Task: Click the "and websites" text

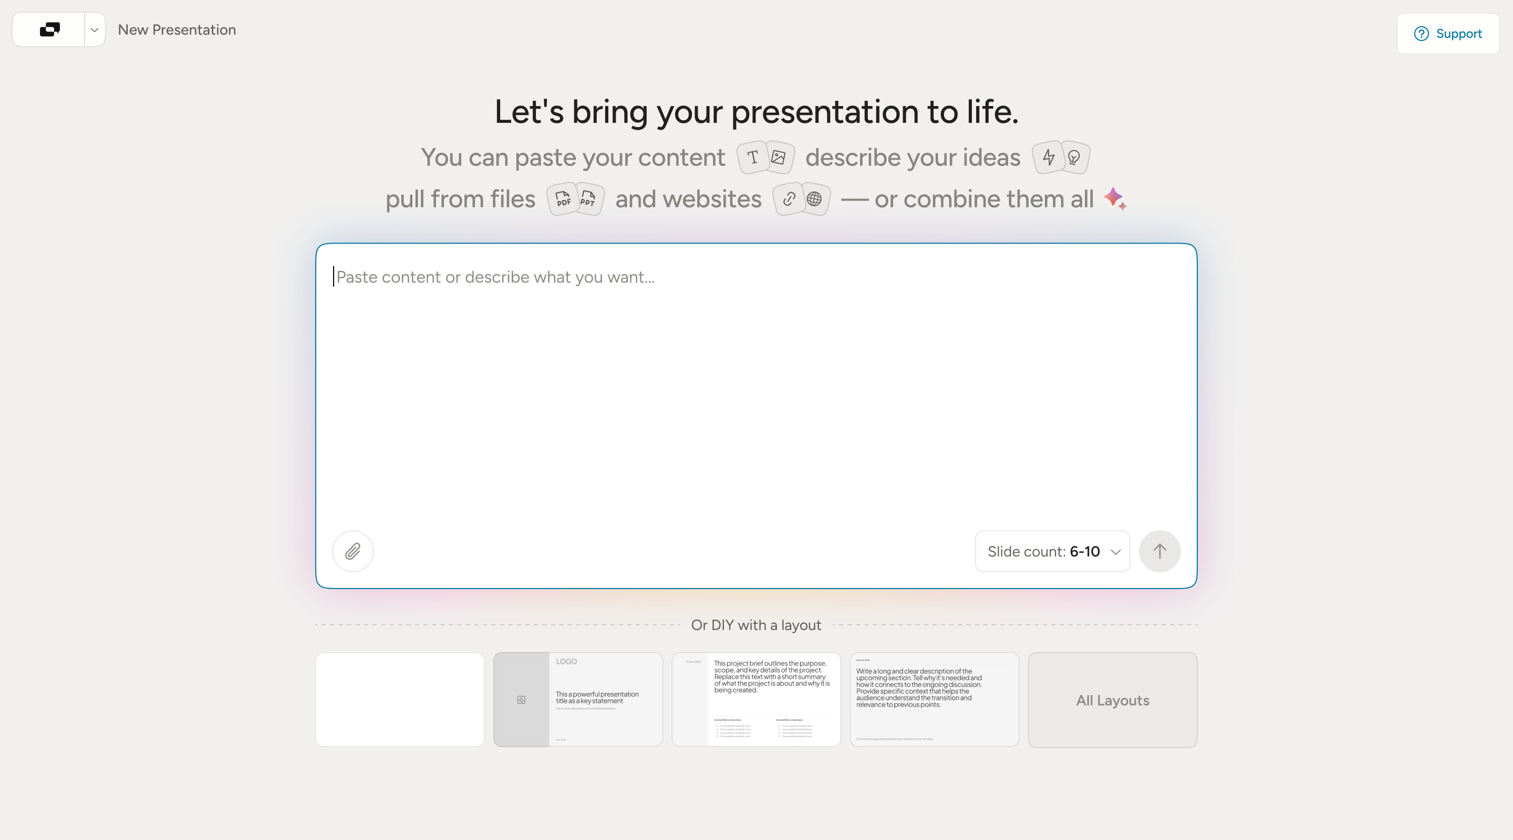Action: coord(688,199)
